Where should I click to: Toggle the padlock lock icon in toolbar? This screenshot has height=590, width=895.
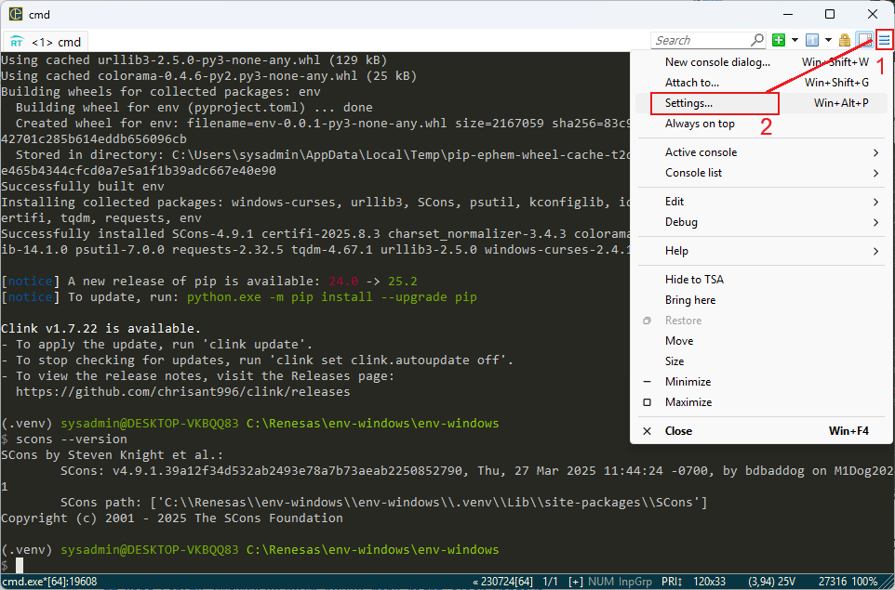pyautogui.click(x=845, y=40)
